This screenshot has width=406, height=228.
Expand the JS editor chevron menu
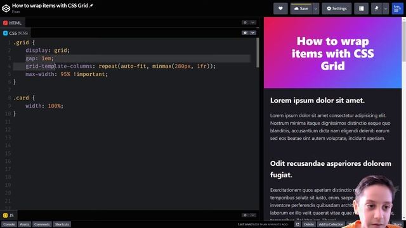click(252, 215)
